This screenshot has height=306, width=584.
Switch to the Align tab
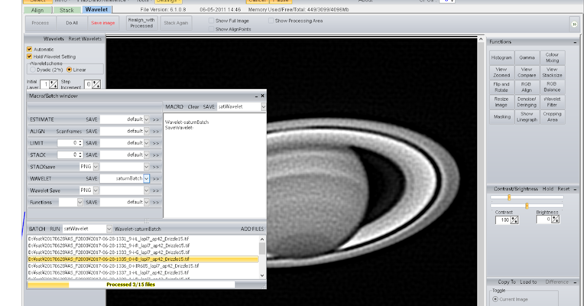point(37,9)
